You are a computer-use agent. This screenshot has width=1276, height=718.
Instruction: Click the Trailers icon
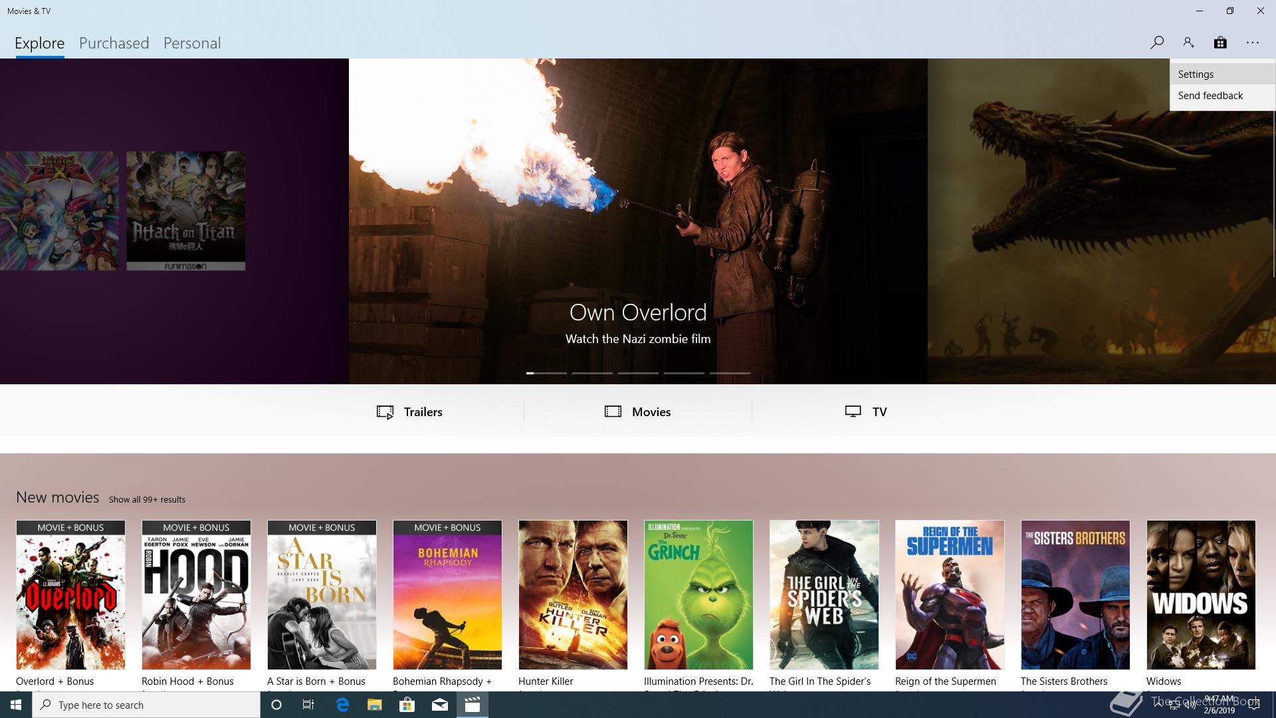tap(385, 412)
